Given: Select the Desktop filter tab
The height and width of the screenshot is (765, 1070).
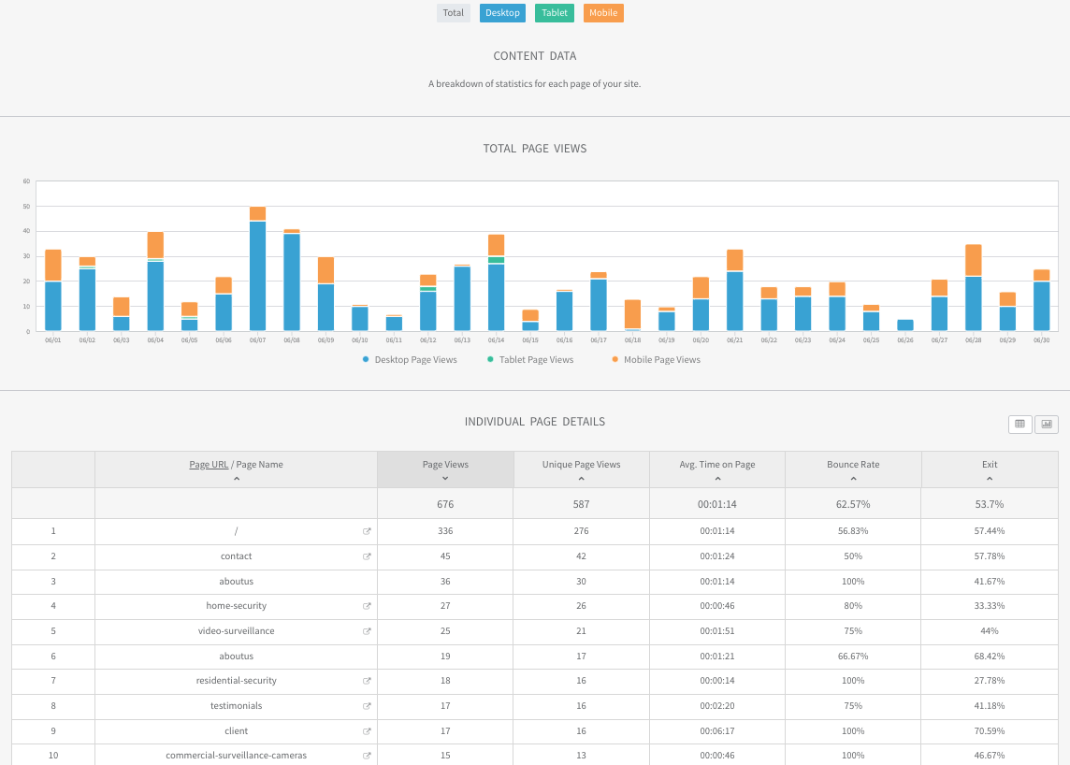Looking at the screenshot, I should [502, 13].
